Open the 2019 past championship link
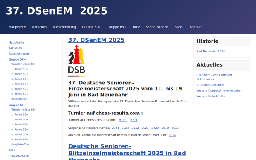Viewport: 256px width, 160px height. (x=165, y=128)
